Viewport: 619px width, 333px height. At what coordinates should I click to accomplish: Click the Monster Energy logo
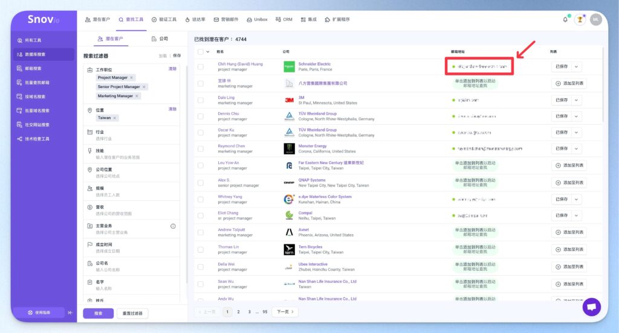(289, 148)
